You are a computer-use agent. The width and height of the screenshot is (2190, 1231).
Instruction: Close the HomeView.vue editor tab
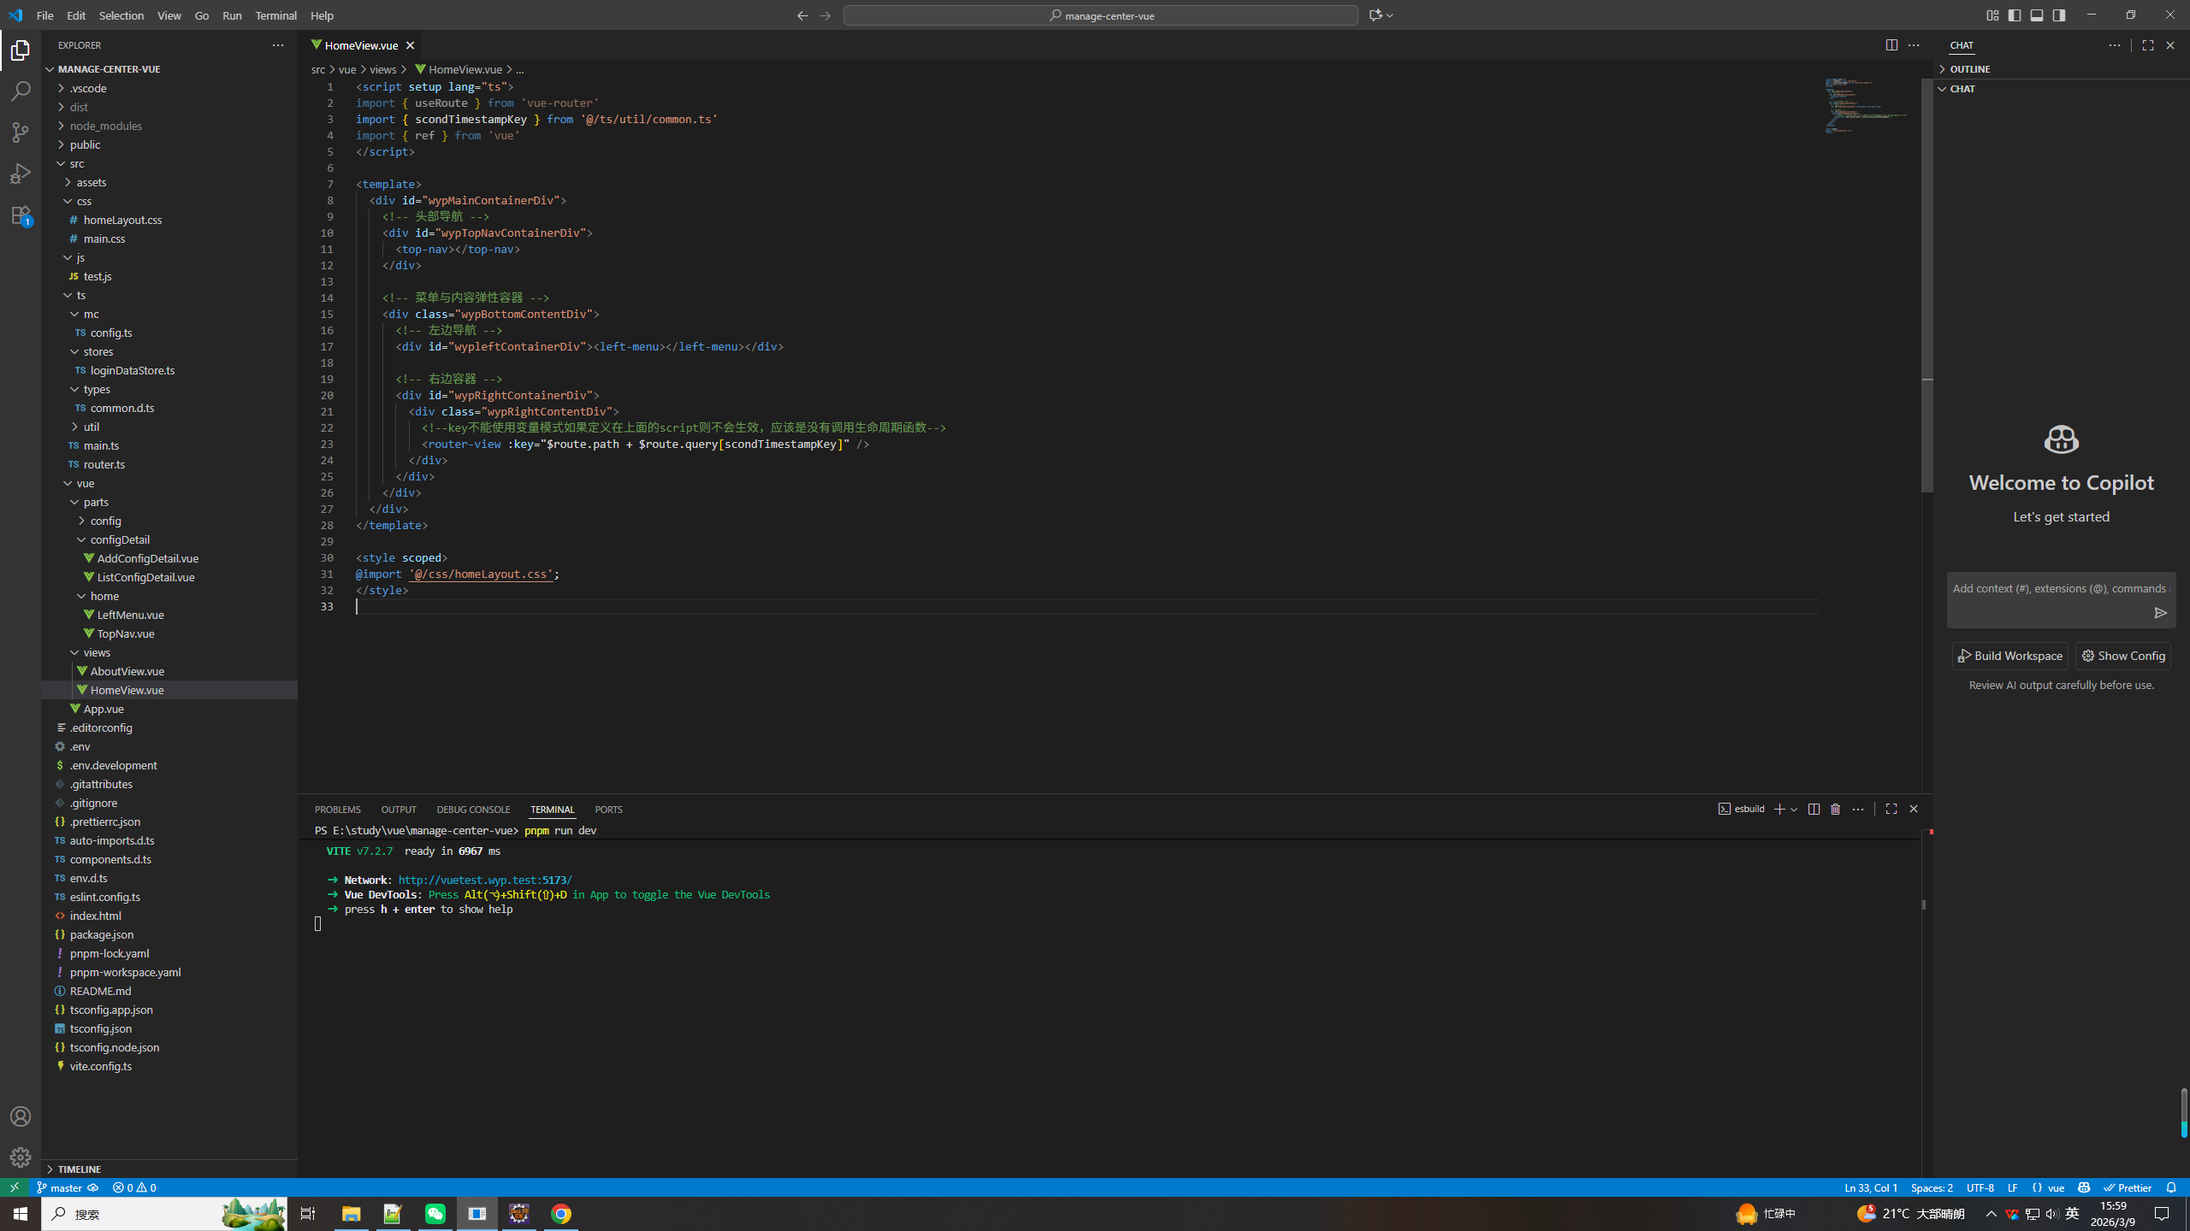point(410,45)
